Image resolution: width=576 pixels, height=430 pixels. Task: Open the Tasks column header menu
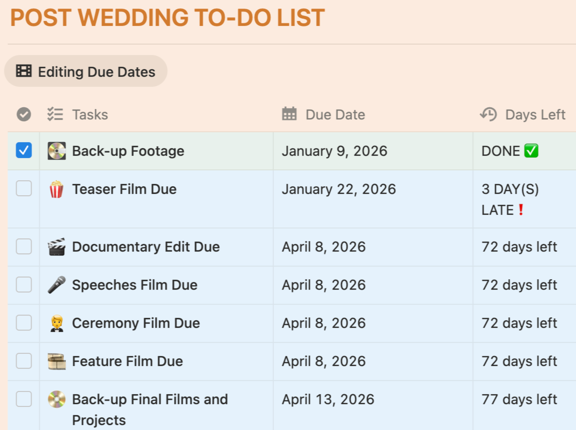(x=89, y=115)
